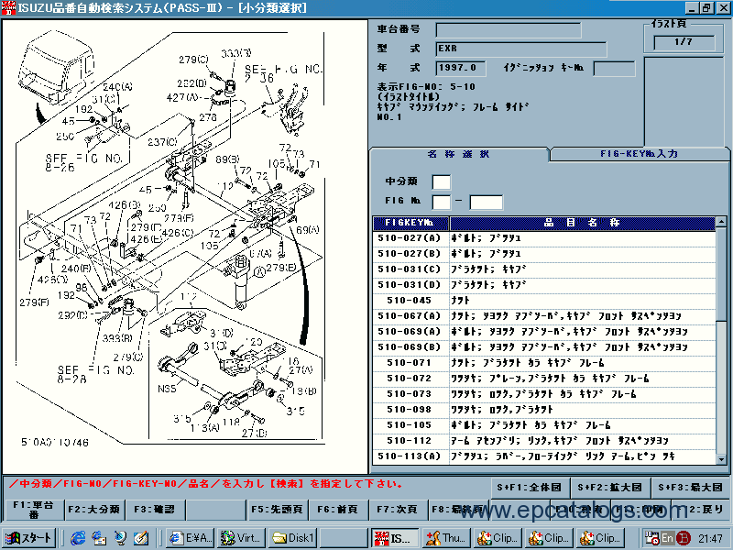733x550 pixels.
Task: Maximize diagram with S+F3:最大図
Action: (691, 488)
